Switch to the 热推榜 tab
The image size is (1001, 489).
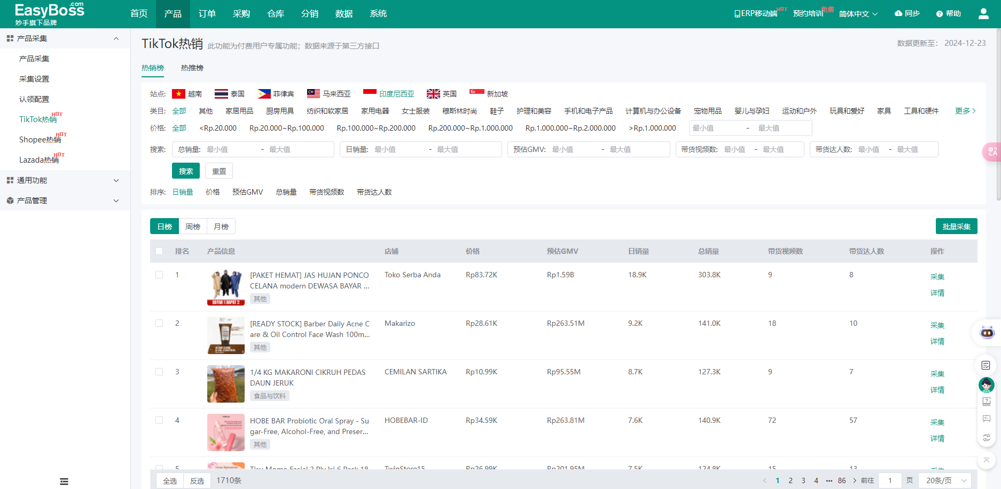pos(192,68)
